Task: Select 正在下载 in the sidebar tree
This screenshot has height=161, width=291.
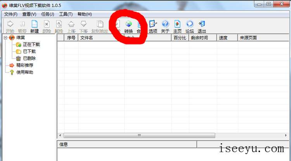Action: pos(31,44)
